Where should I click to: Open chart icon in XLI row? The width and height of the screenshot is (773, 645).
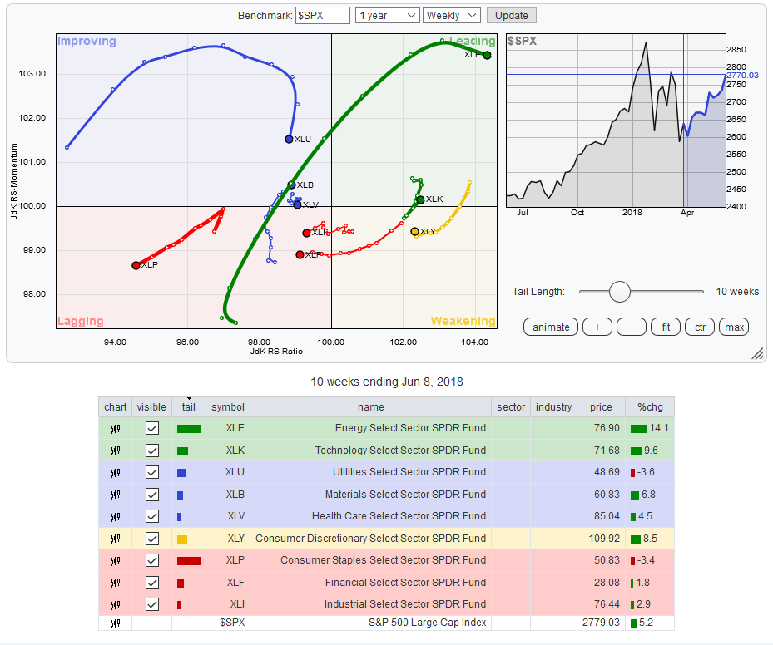point(115,604)
